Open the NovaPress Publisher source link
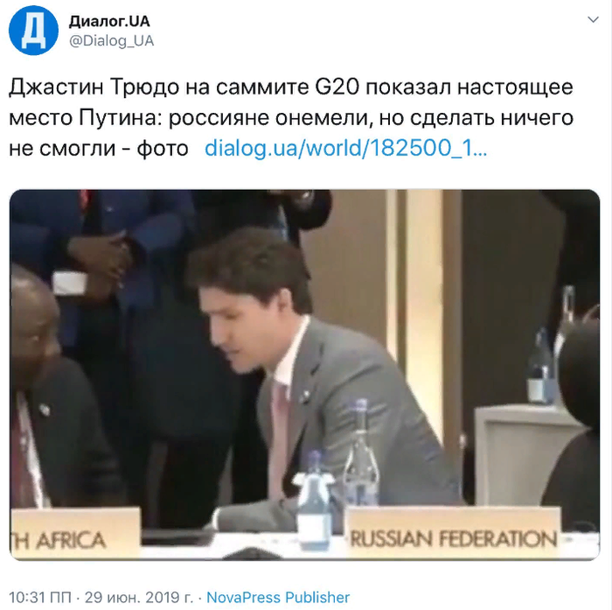This screenshot has height=610, width=612. click(278, 597)
